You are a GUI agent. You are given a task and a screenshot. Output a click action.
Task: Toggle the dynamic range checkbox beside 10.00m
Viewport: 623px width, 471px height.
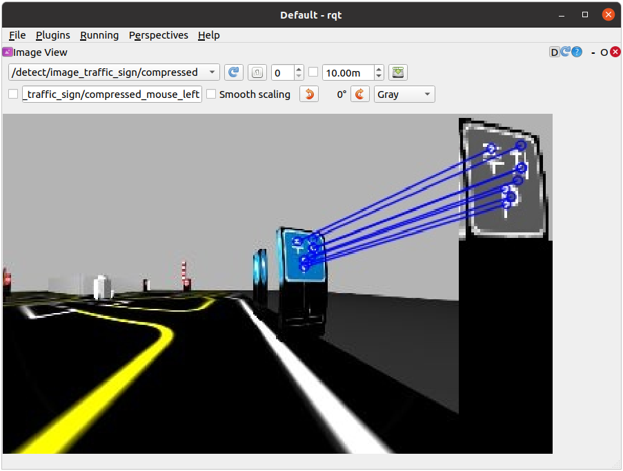tap(314, 72)
